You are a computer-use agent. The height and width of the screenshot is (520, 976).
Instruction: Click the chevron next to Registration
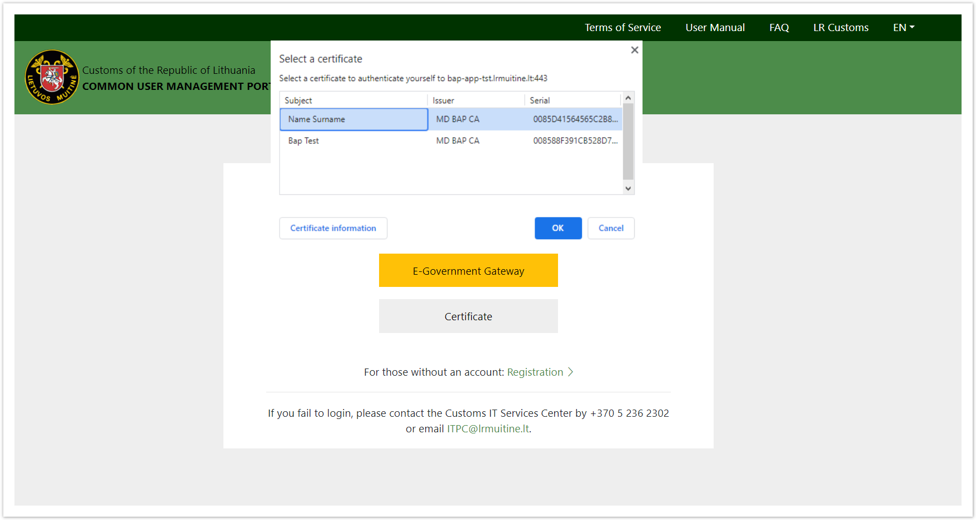(570, 372)
